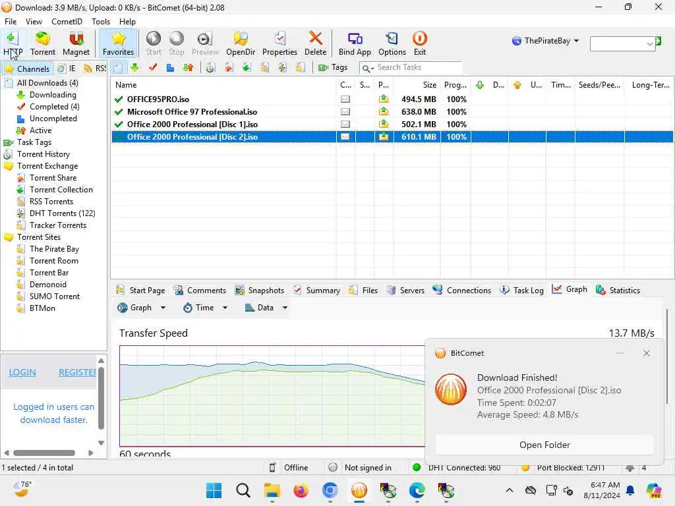The height and width of the screenshot is (506, 675).
Task: Click the blue Uncompleted filter icon
Action: (x=171, y=68)
